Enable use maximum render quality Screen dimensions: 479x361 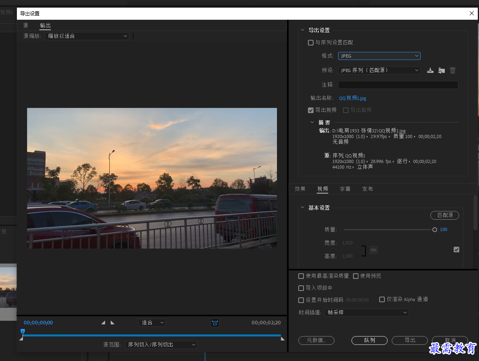tap(301, 276)
